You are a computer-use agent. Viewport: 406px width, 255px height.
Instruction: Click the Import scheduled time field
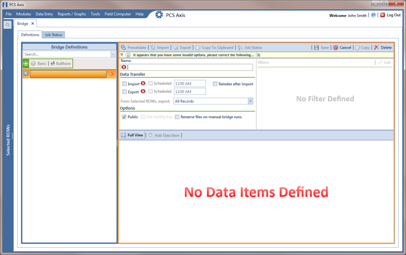point(190,83)
